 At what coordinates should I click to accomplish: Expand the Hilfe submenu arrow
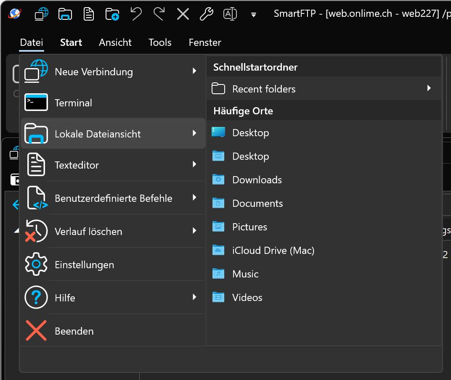[x=194, y=297]
